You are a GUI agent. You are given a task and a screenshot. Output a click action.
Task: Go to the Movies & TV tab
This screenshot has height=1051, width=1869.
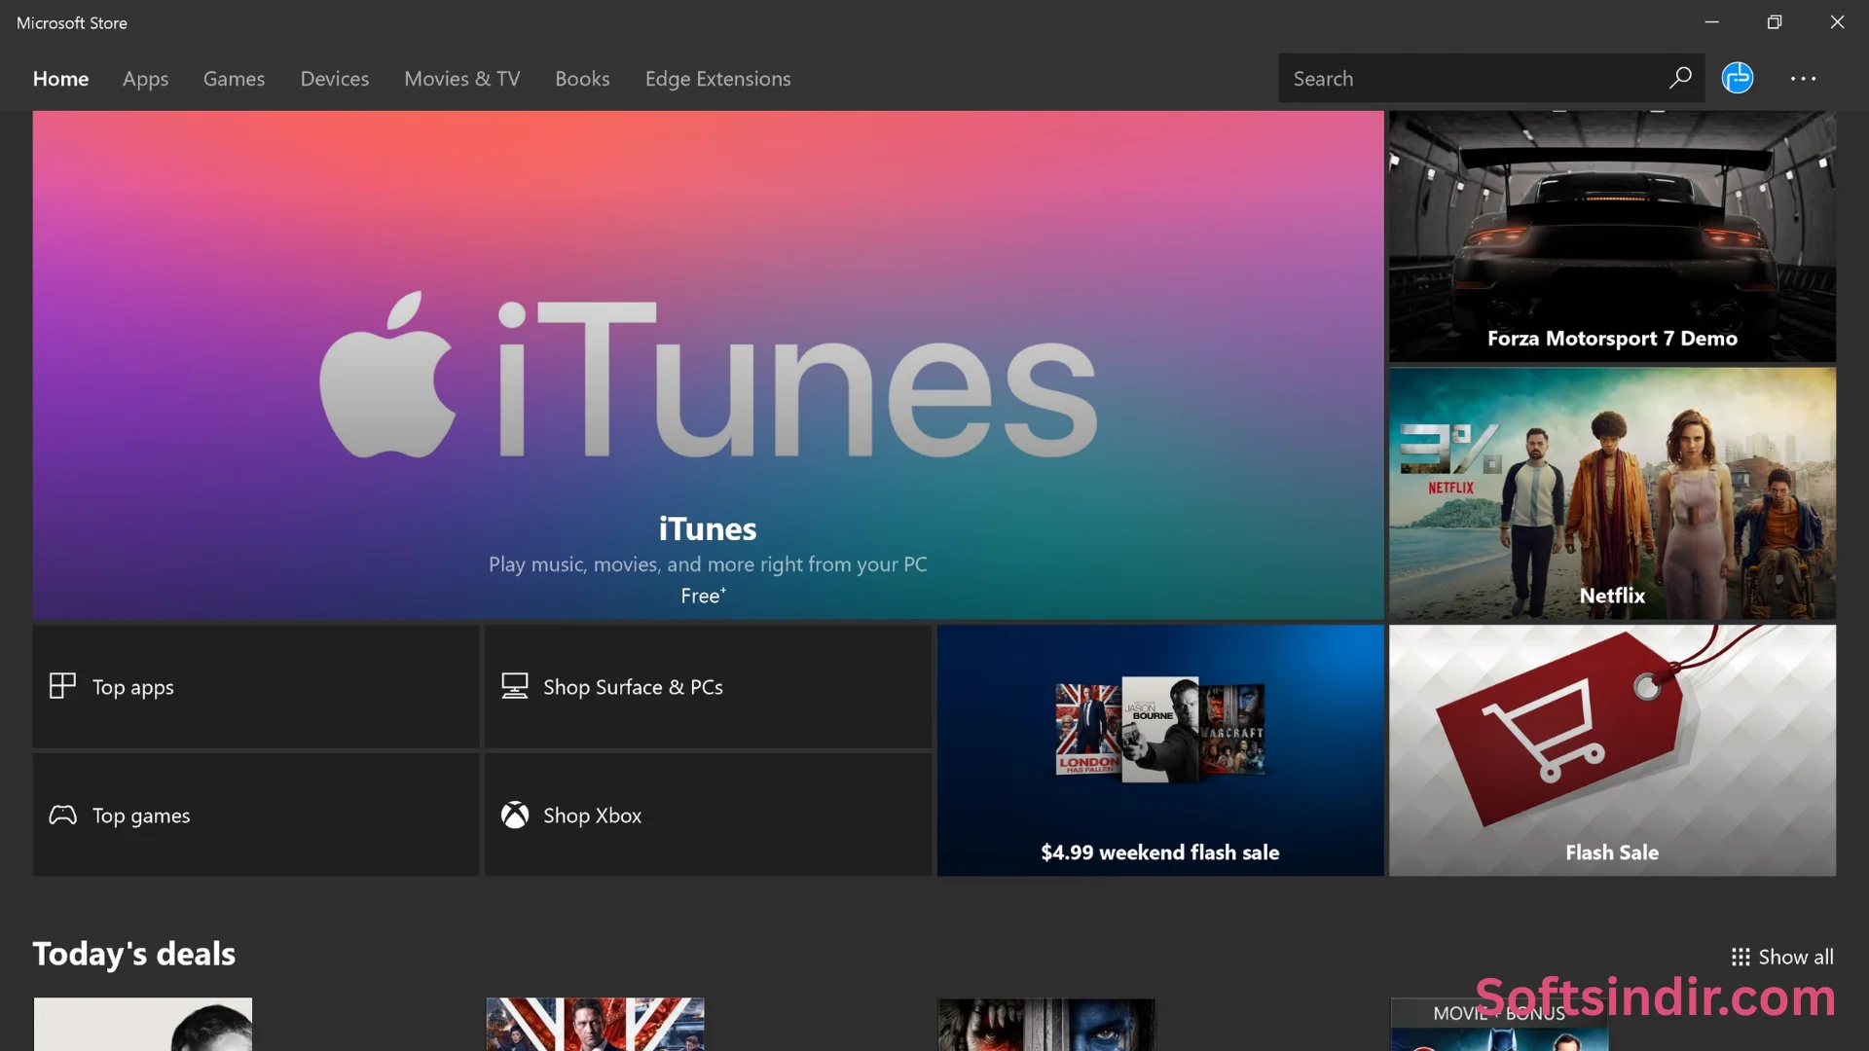[x=461, y=79]
